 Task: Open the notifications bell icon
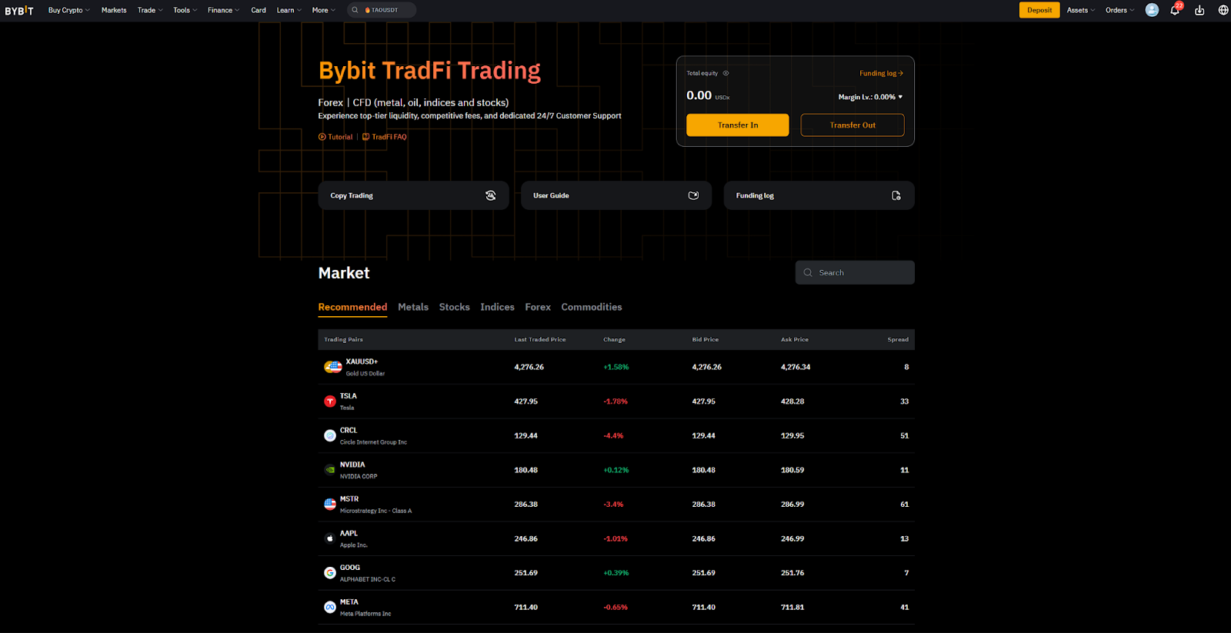[x=1175, y=10]
